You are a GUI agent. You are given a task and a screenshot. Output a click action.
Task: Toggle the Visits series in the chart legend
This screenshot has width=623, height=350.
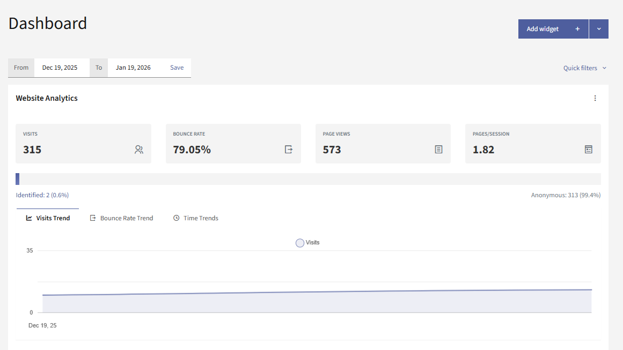[x=307, y=242]
